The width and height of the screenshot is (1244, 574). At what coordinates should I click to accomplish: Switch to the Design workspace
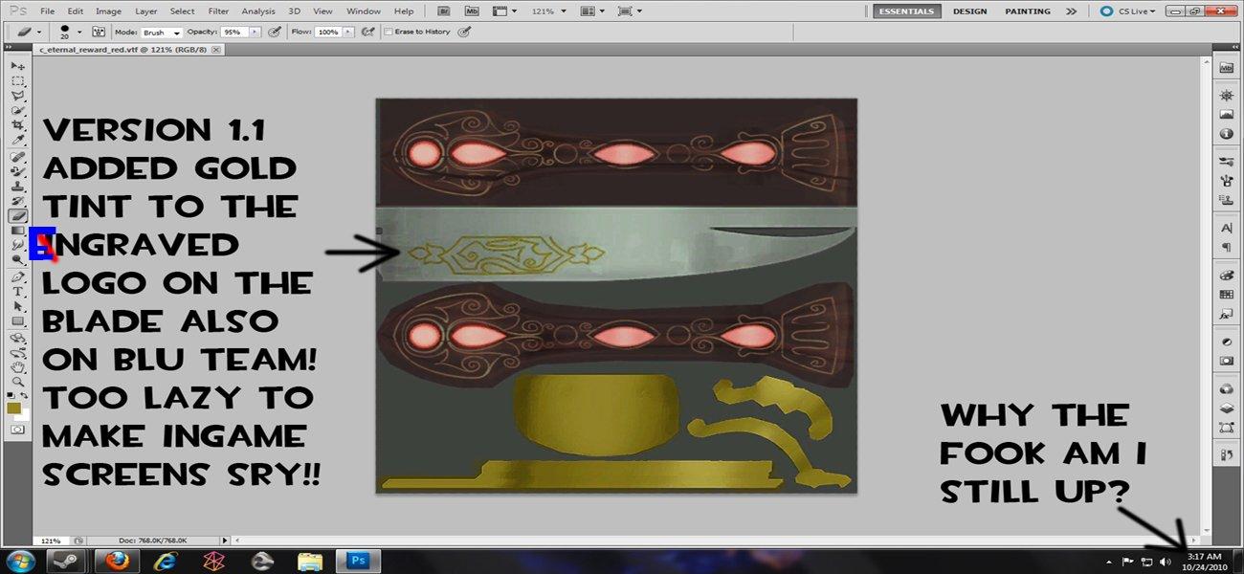(x=969, y=11)
